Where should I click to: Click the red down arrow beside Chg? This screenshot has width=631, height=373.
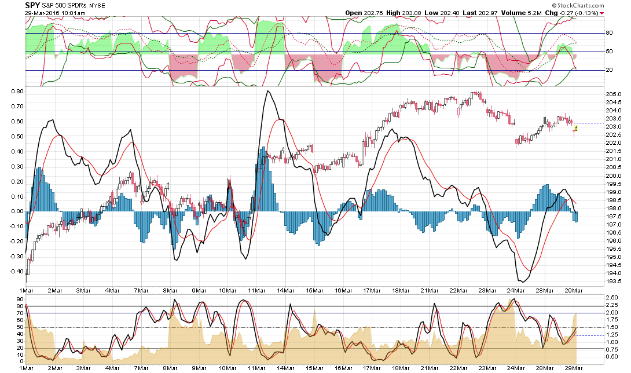pyautogui.click(x=602, y=13)
